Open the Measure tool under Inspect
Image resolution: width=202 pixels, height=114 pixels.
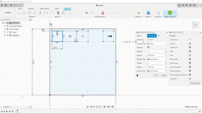[x=139, y=13]
